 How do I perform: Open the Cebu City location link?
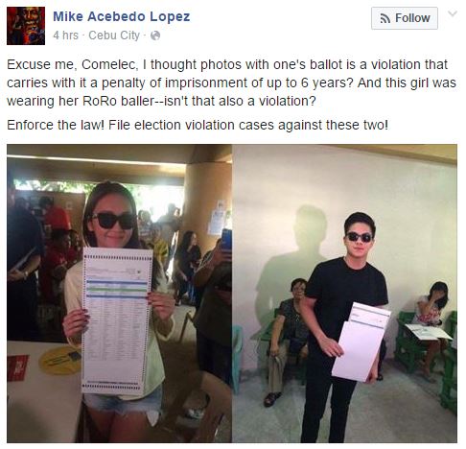coord(114,35)
